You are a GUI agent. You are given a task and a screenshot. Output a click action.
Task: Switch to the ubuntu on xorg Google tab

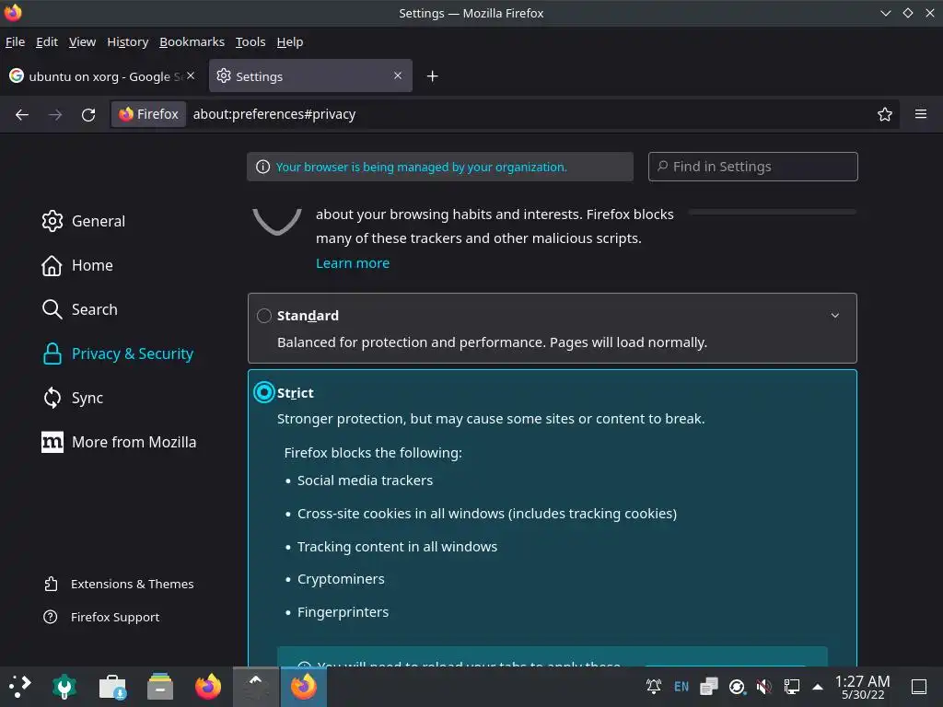coord(103,75)
